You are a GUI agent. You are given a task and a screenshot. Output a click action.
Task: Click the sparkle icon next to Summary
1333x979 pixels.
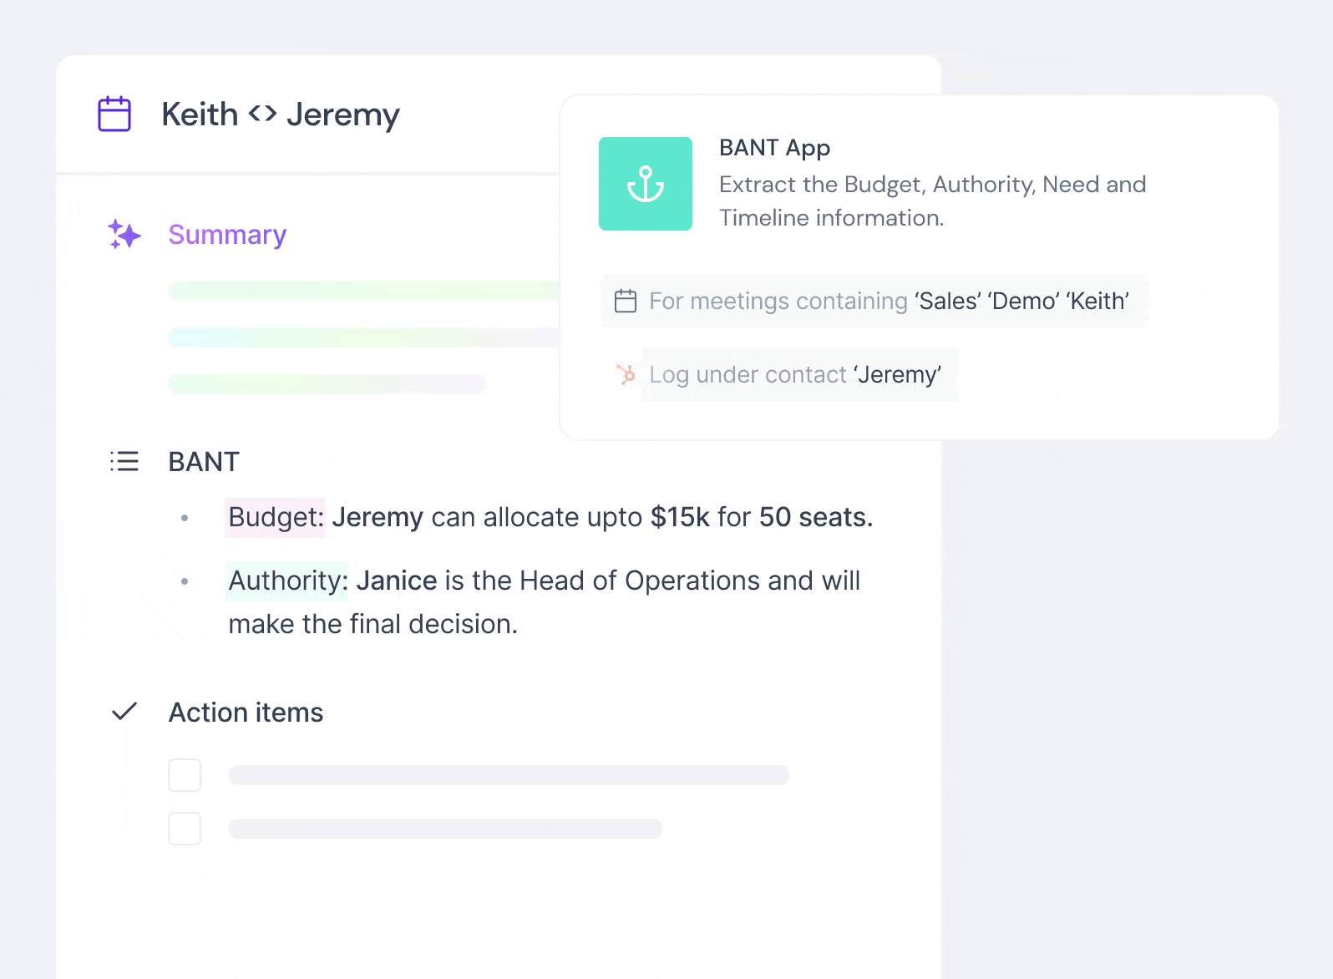[x=124, y=235]
